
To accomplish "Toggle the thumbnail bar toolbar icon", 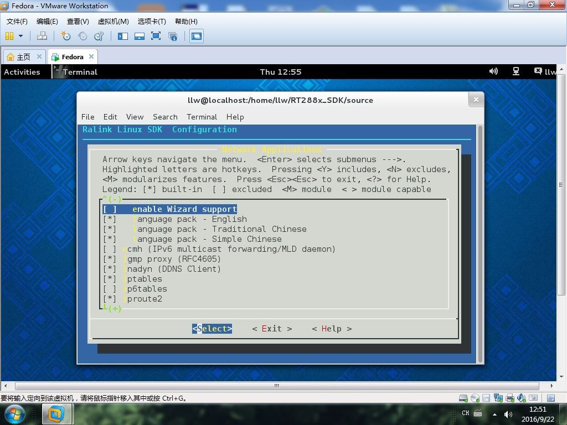I will (x=140, y=36).
